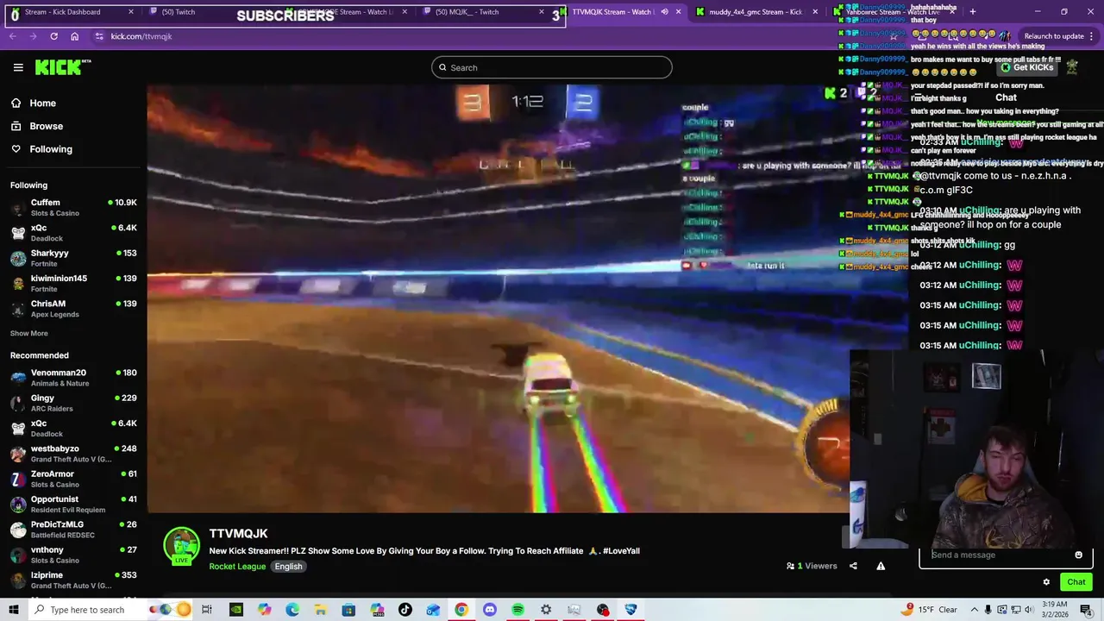Image resolution: width=1104 pixels, height=621 pixels.
Task: Open volume control in system tray
Action: 1028,610
